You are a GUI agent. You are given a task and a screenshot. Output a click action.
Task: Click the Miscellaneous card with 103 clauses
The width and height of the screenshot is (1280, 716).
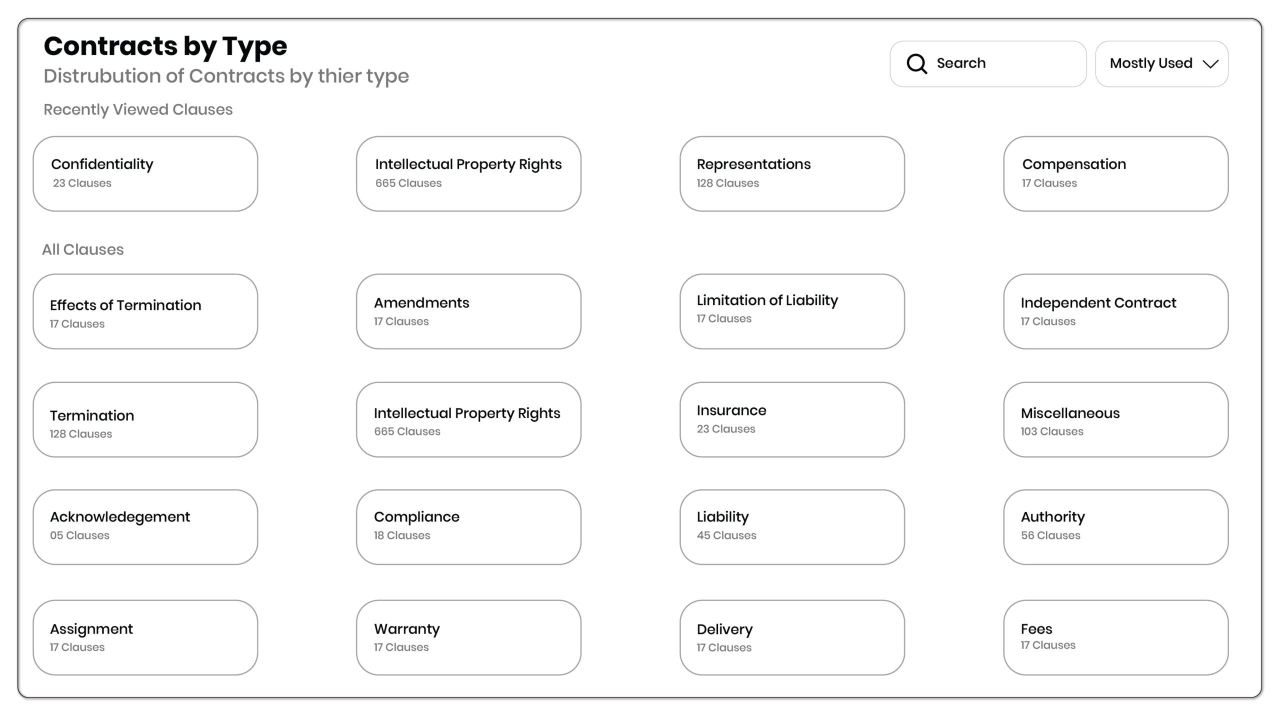(1115, 419)
